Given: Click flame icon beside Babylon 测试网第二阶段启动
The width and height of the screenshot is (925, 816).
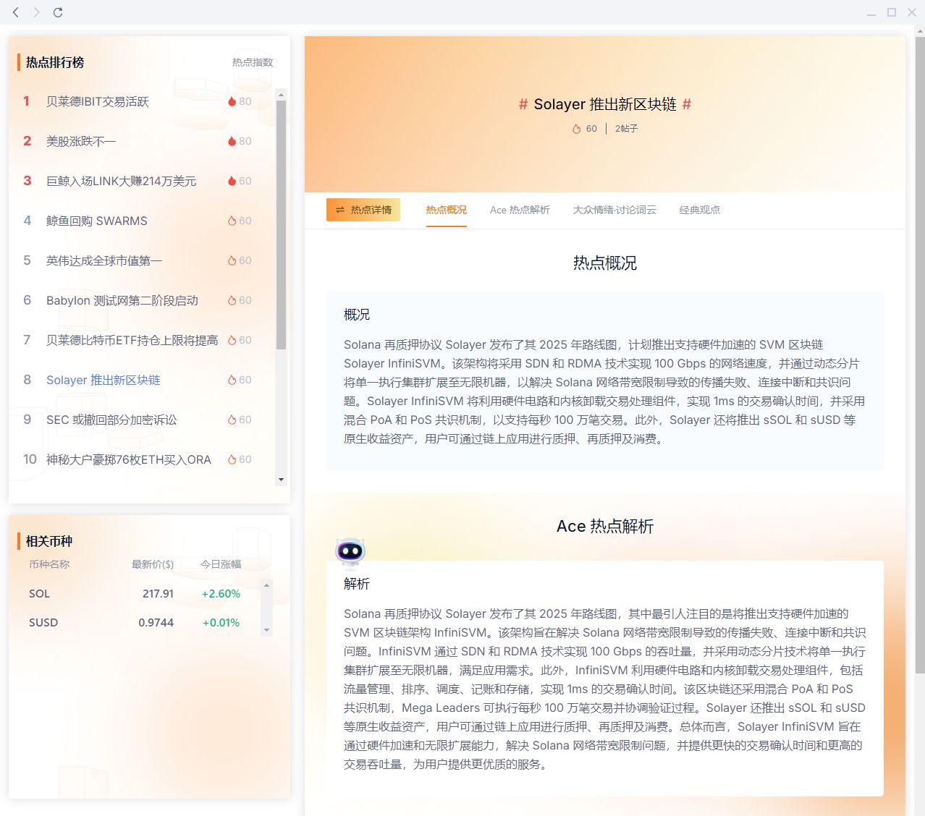Looking at the screenshot, I should pyautogui.click(x=232, y=300).
